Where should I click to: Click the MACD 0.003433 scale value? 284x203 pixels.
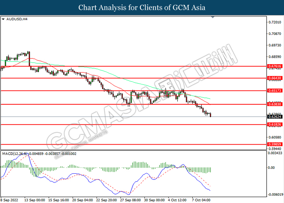[275, 153]
